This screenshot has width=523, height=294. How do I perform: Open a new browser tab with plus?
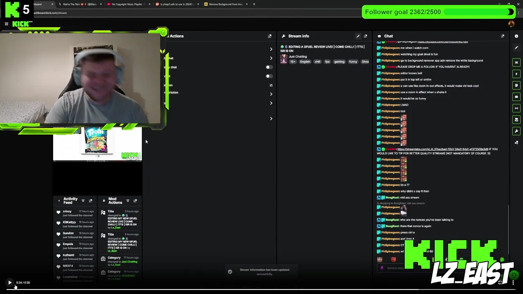click(x=254, y=4)
